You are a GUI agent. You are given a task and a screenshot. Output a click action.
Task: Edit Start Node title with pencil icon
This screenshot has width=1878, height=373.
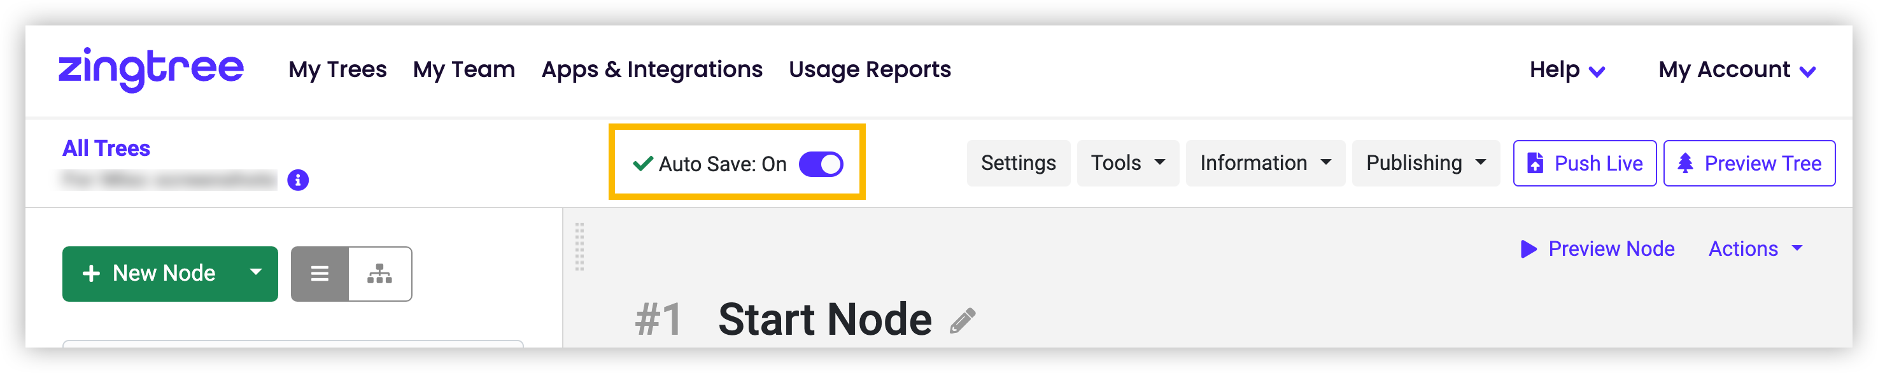click(963, 321)
